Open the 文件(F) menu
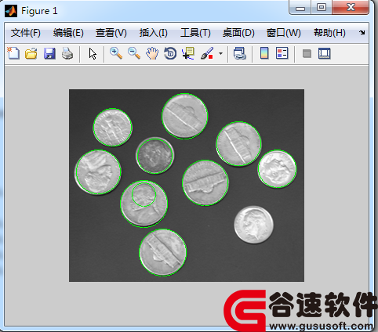 coord(26,33)
